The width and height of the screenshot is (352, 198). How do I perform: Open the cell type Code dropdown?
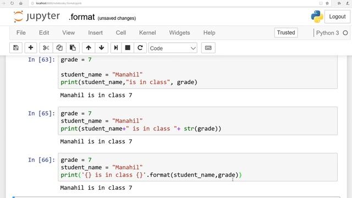click(173, 48)
